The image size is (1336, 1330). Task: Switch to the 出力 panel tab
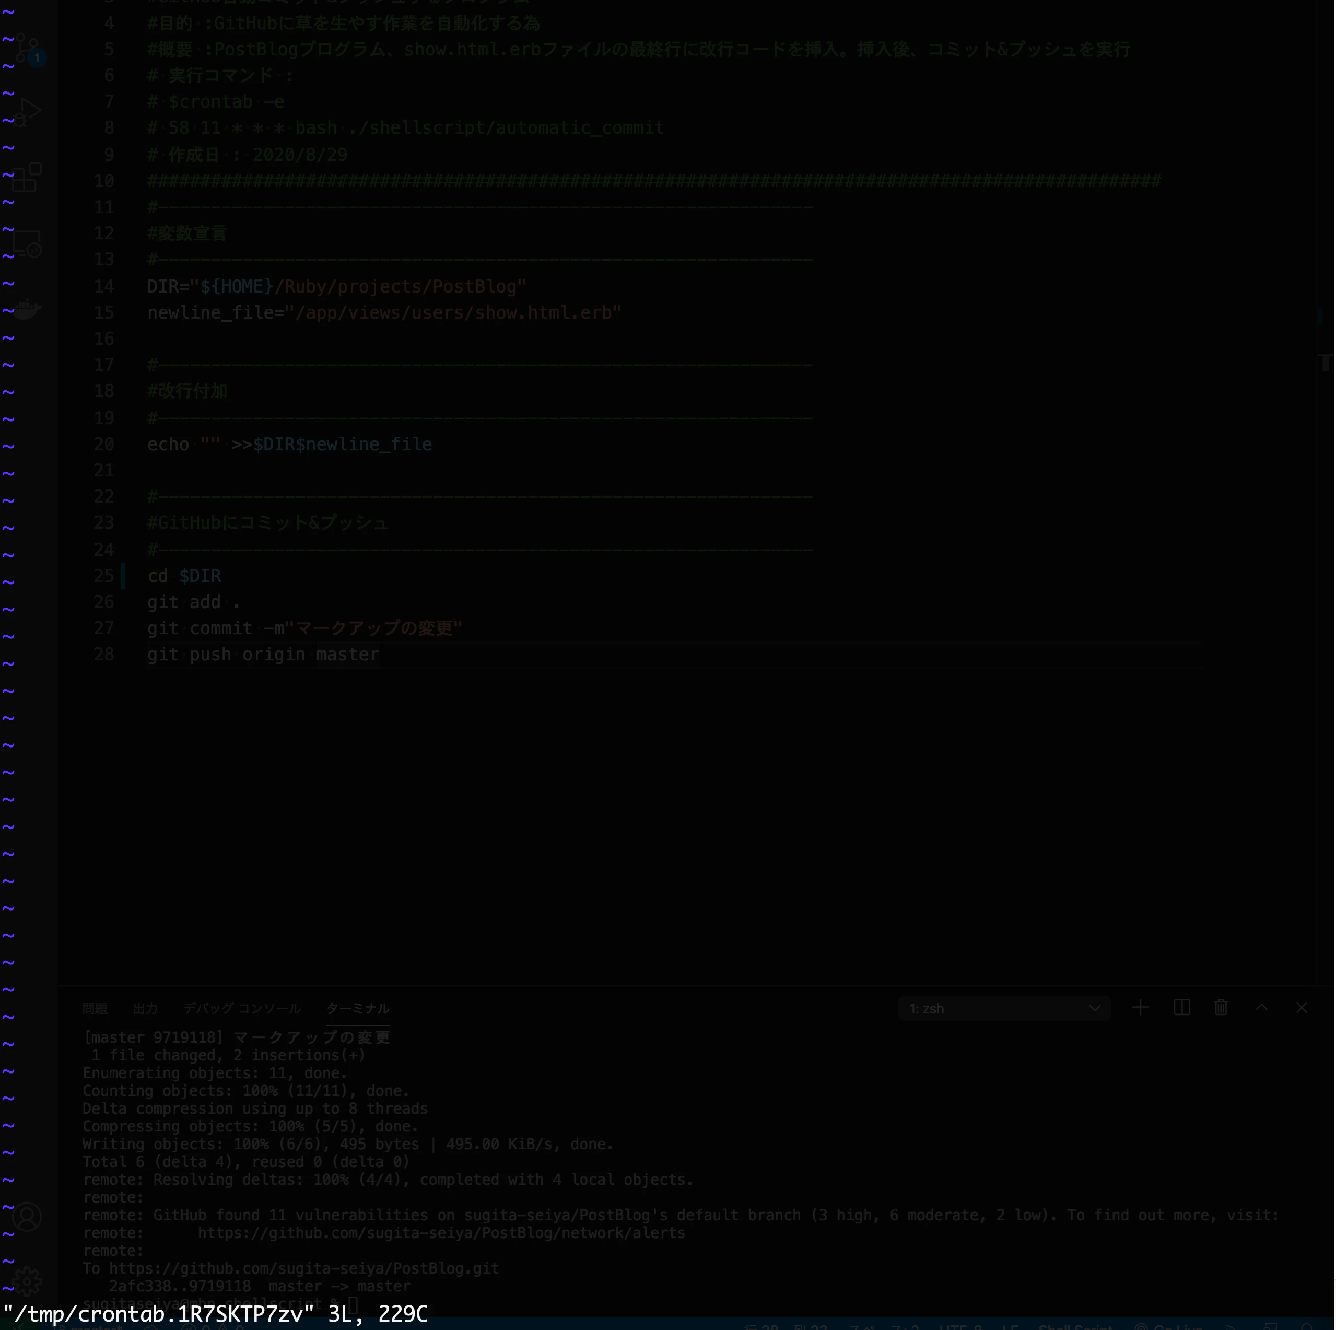[145, 1010]
